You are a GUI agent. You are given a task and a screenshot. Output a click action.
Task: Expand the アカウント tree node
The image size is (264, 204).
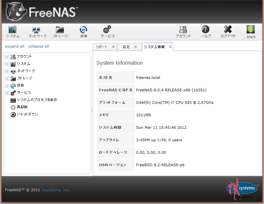click(7, 57)
